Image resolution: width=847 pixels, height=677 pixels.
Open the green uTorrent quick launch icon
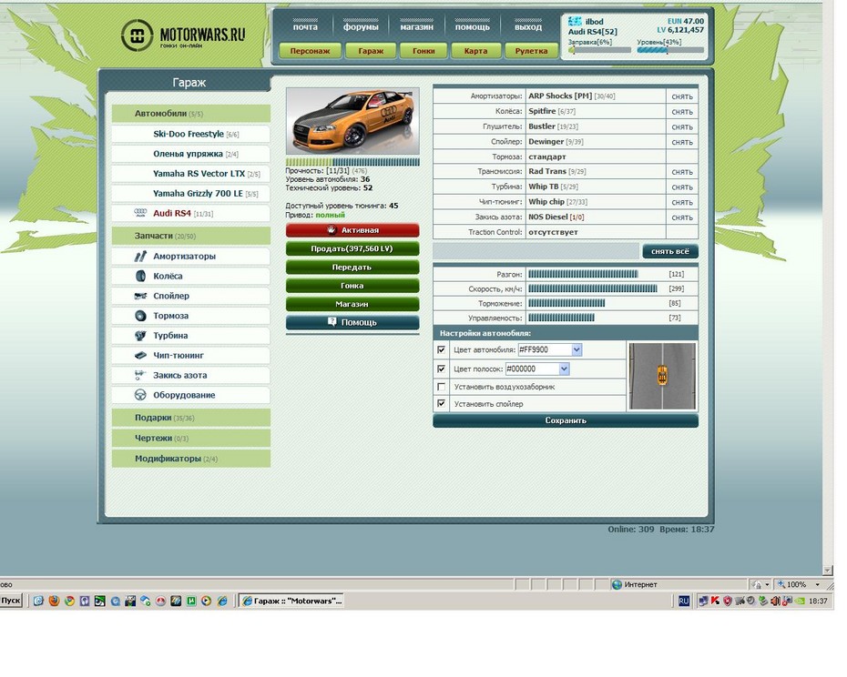click(x=191, y=601)
